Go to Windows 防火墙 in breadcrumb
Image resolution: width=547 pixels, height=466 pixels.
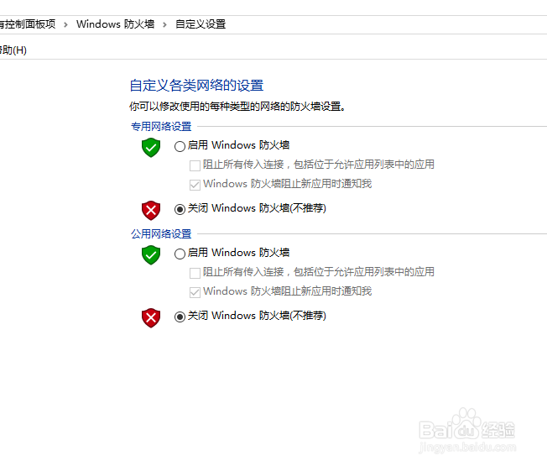(x=115, y=24)
